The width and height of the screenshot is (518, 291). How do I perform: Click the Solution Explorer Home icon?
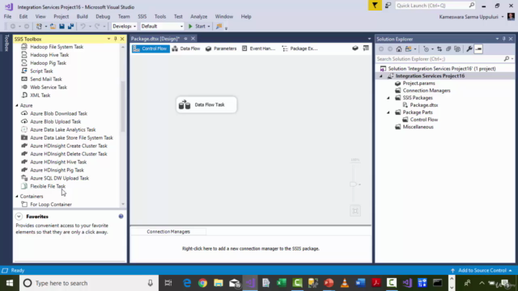point(399,49)
